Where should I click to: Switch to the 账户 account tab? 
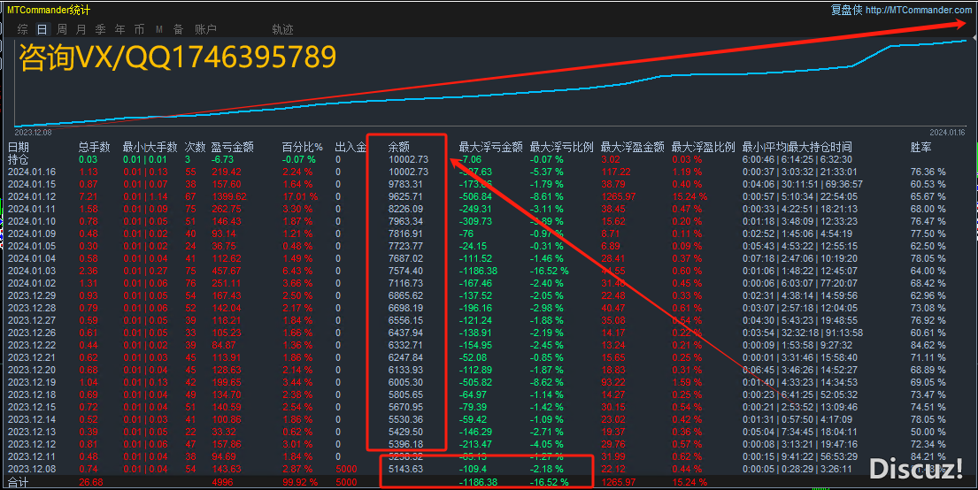coord(205,29)
